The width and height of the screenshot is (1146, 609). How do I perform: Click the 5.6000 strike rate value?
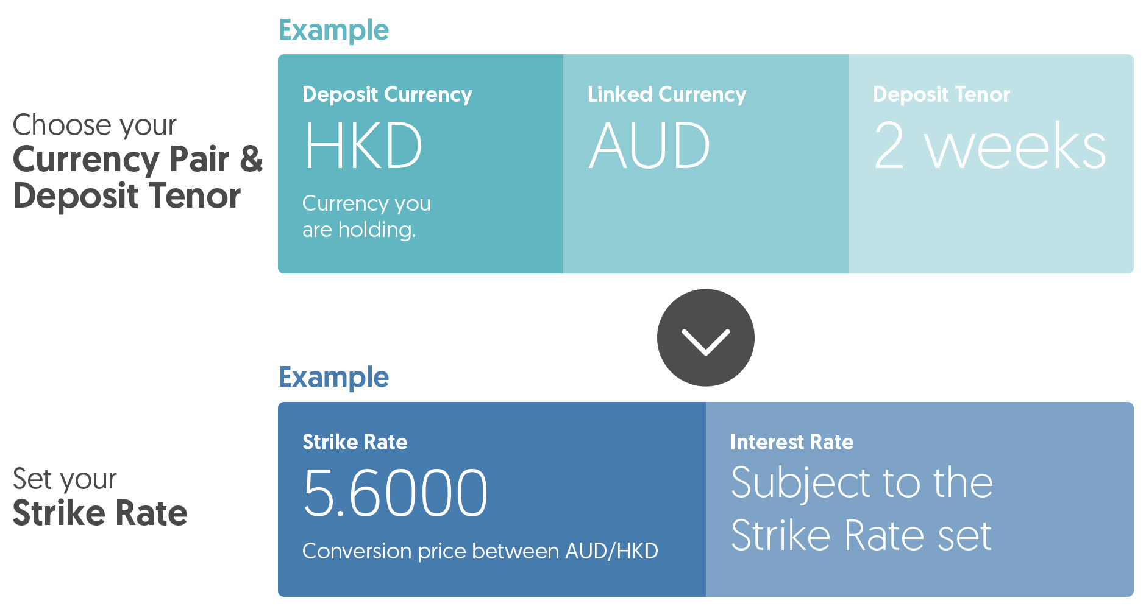(395, 493)
